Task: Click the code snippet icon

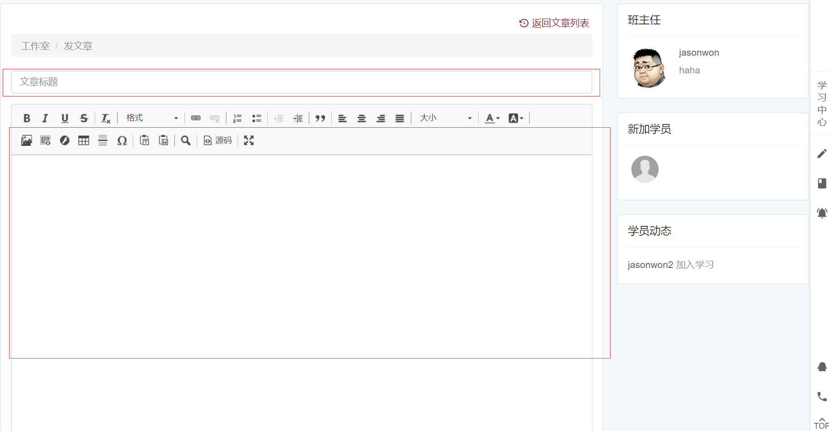Action: coord(45,140)
